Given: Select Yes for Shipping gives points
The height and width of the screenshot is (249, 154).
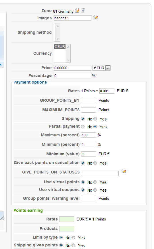Looking at the screenshot, I should tap(73, 245).
